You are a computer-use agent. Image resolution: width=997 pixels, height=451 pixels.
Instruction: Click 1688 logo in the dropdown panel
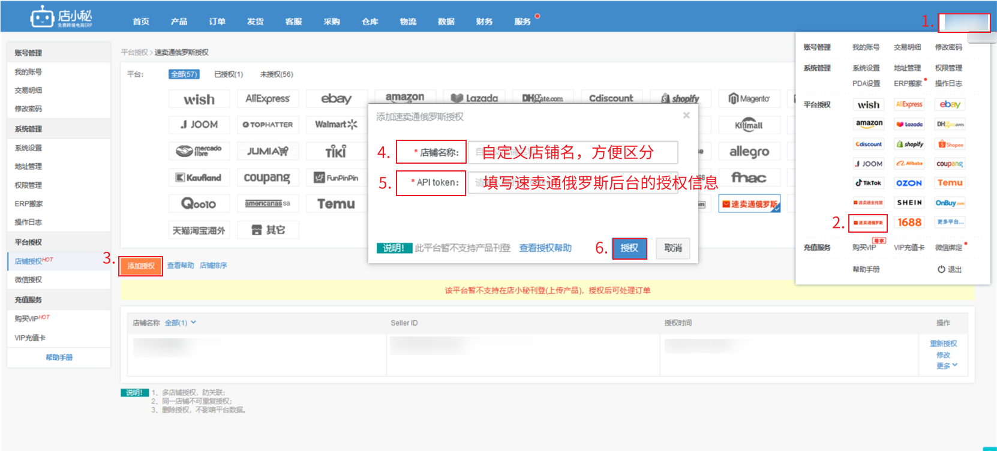[x=909, y=223]
